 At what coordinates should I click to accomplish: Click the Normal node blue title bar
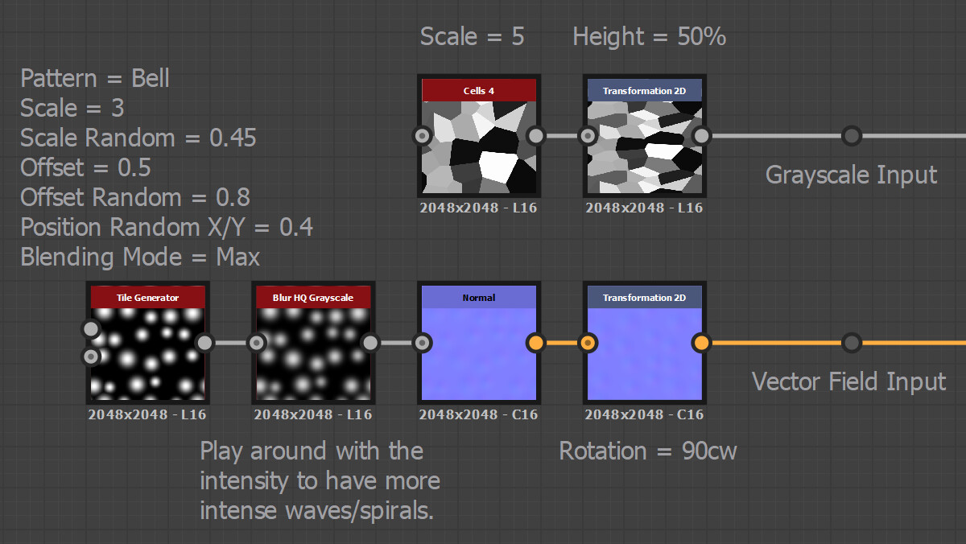coord(479,297)
